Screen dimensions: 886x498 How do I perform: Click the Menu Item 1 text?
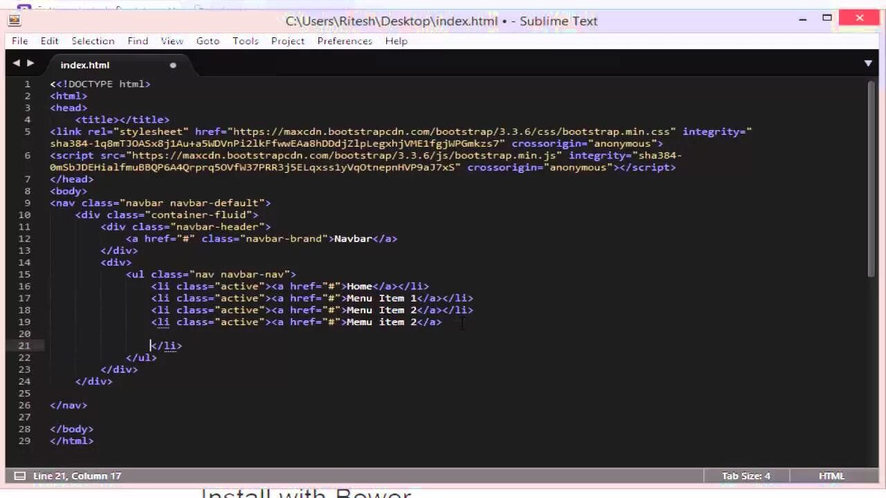381,298
